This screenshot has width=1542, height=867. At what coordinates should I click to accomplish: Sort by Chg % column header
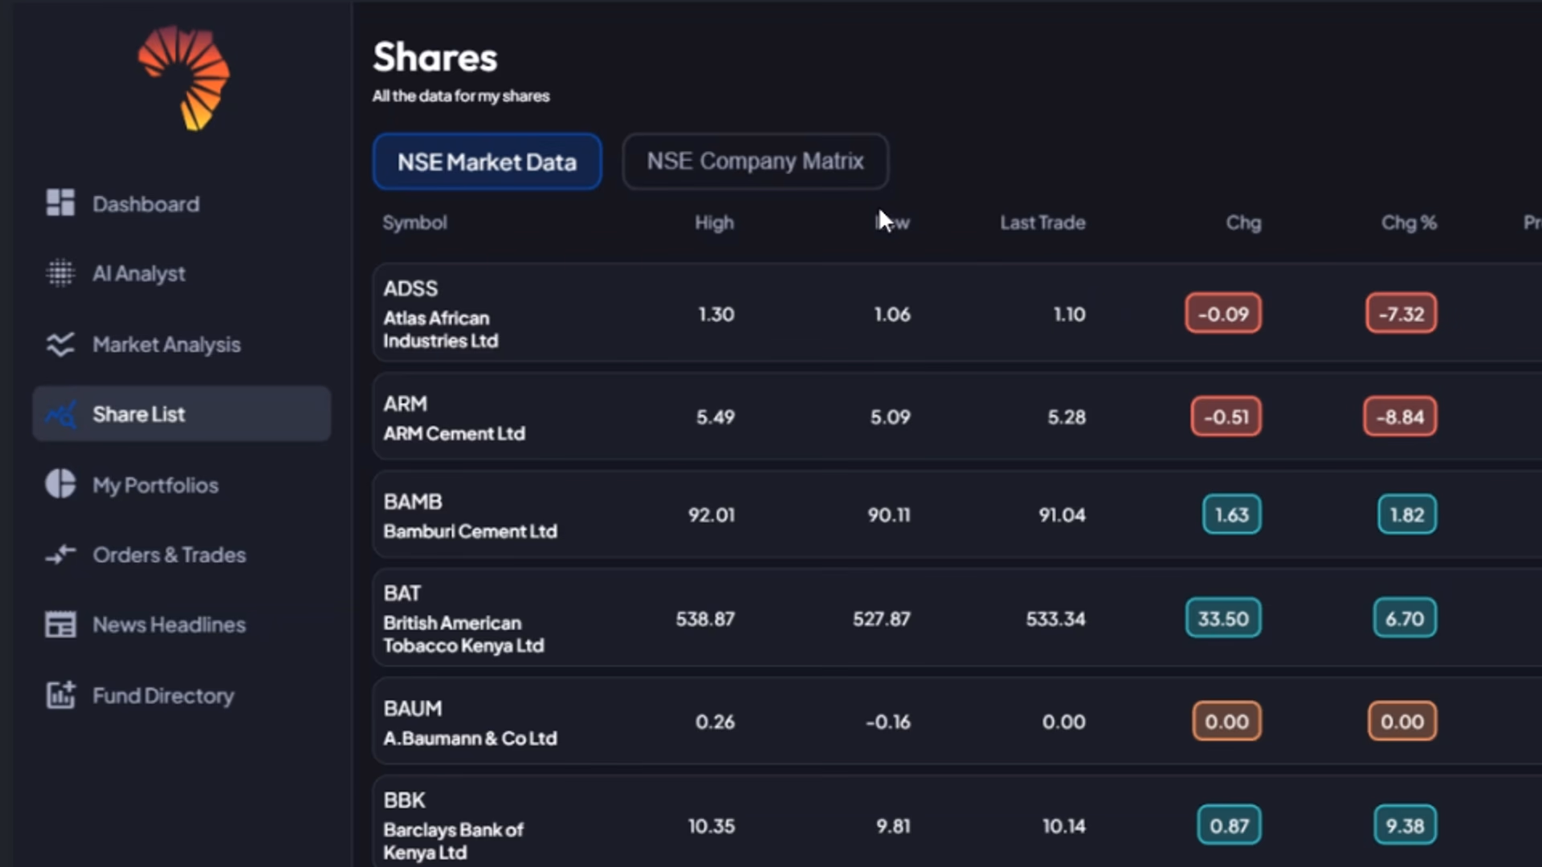coord(1408,222)
